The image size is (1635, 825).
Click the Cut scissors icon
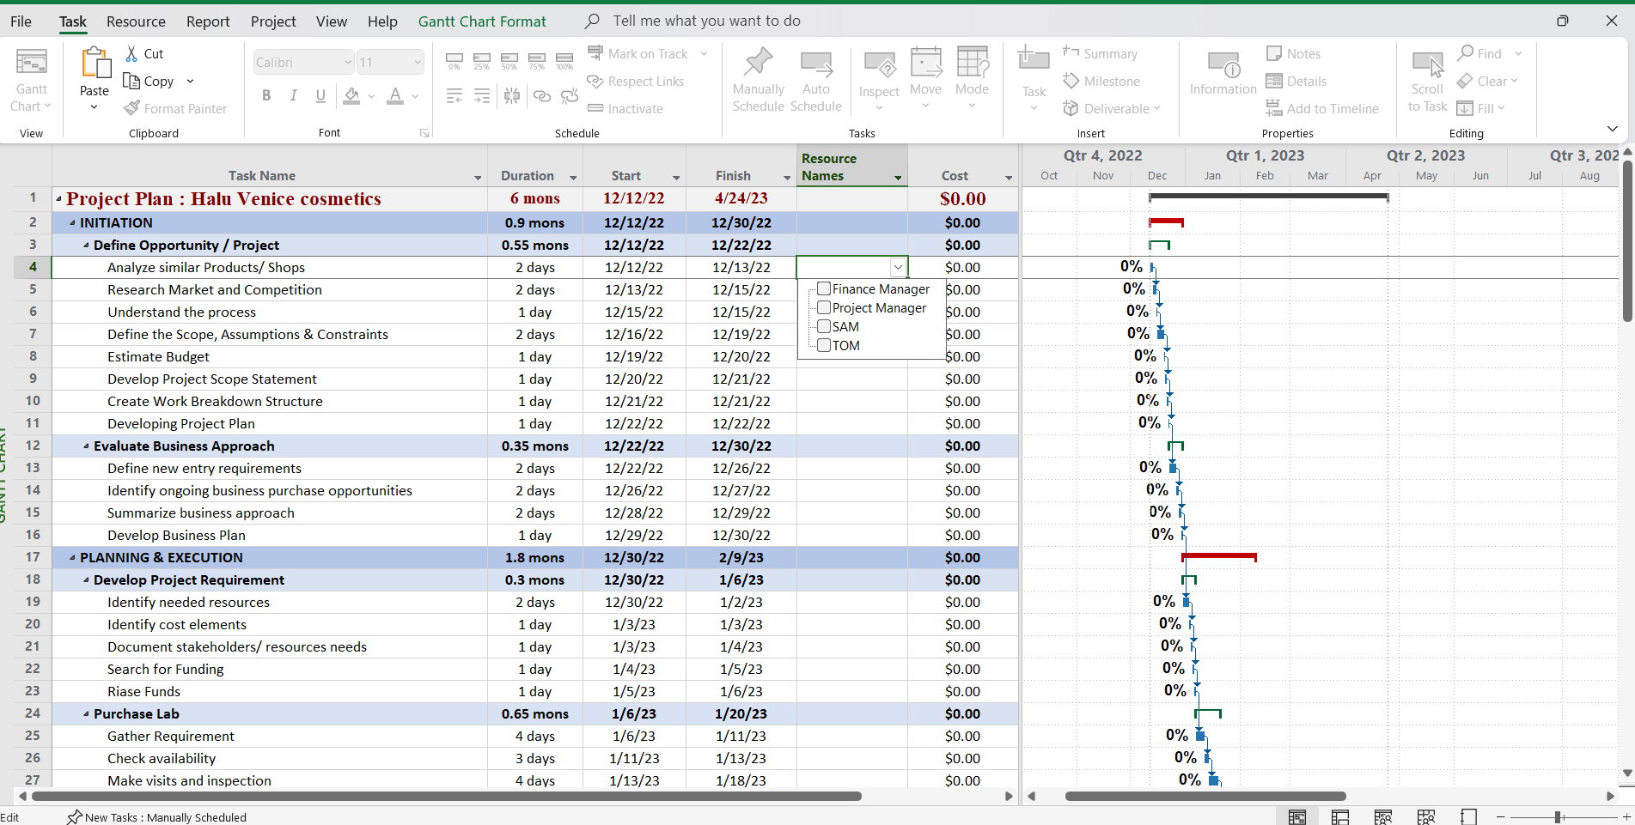tap(131, 53)
